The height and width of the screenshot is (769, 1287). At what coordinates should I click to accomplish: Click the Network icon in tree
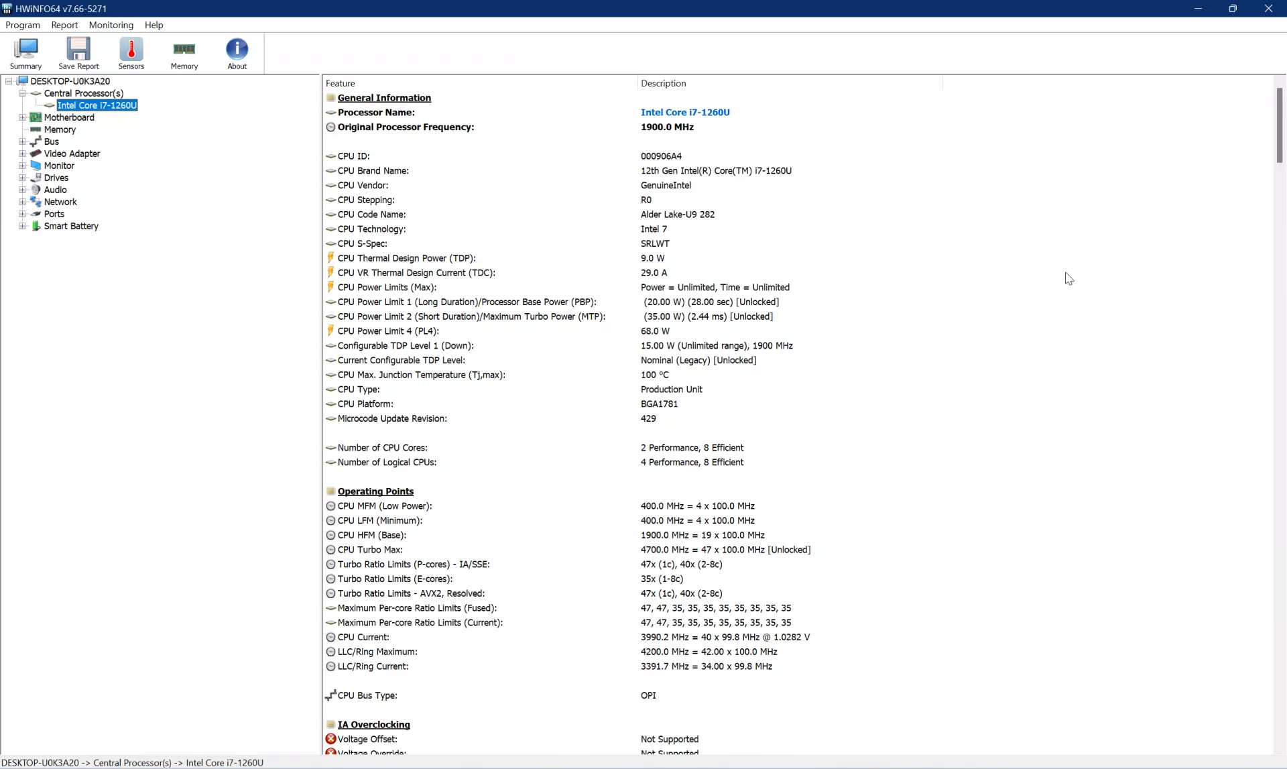tap(36, 202)
